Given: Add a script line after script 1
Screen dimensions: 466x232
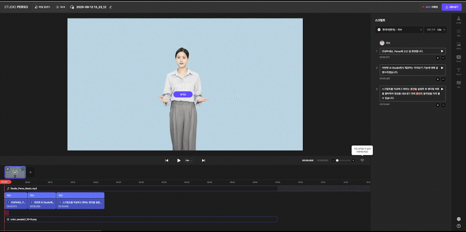Looking at the screenshot, I should [437, 58].
